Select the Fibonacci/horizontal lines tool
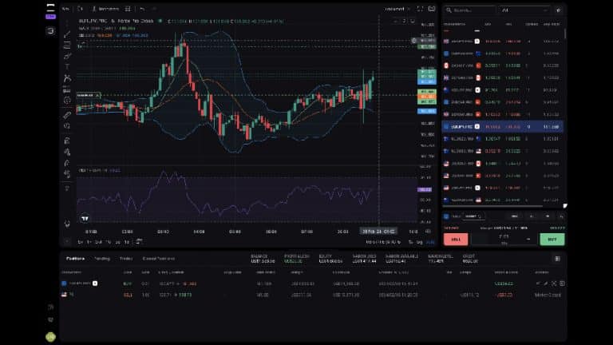This screenshot has width=613, height=345. (67, 46)
